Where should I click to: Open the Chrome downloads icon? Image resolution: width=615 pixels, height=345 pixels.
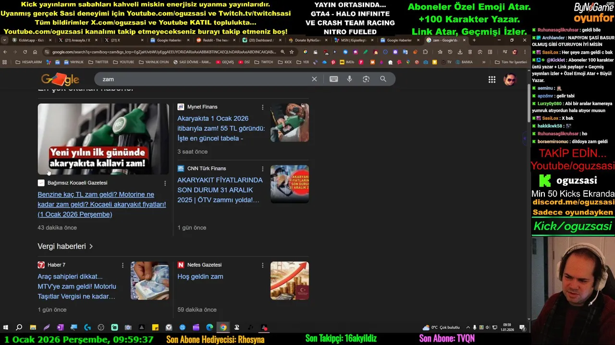point(460,52)
